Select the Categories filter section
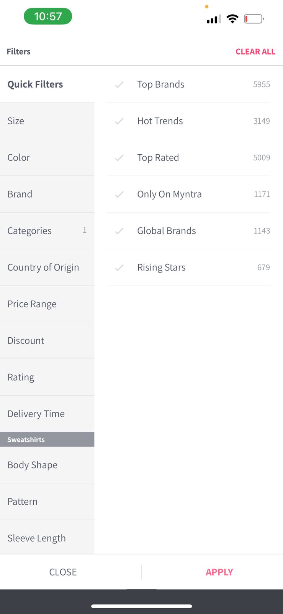 pyautogui.click(x=47, y=231)
